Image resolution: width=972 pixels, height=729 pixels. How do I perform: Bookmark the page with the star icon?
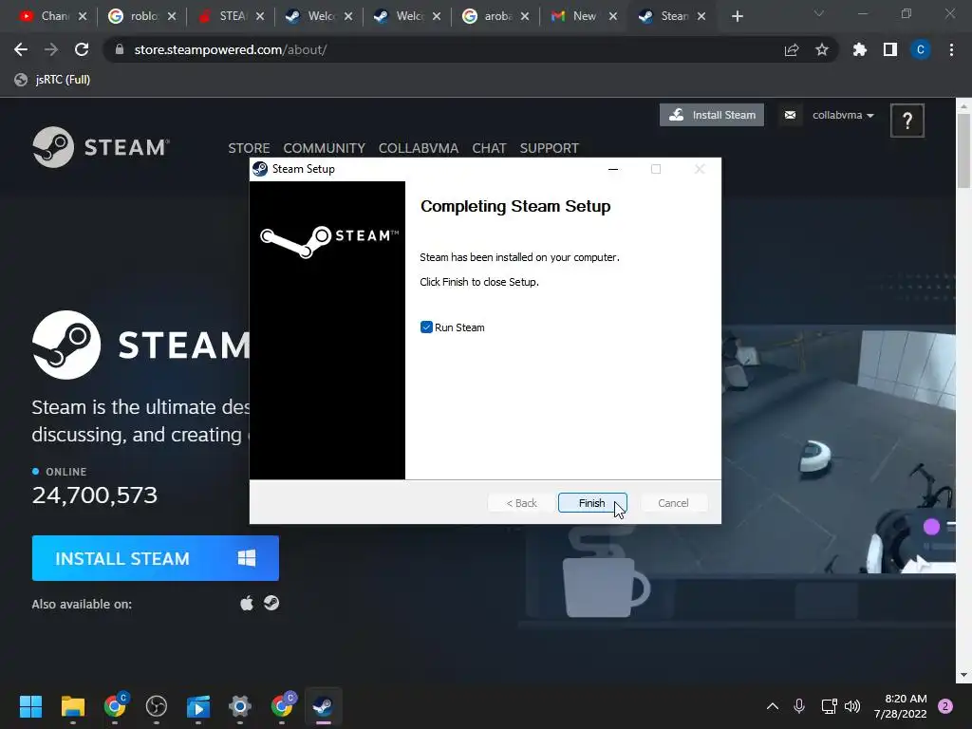click(x=822, y=49)
